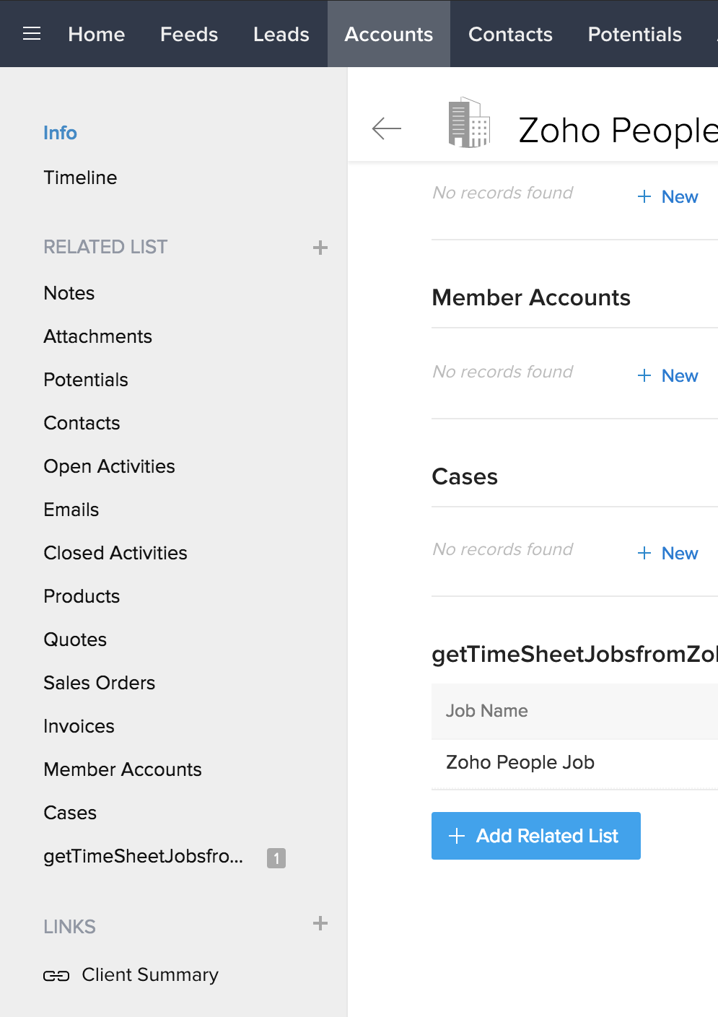Switch to the Leads tab
The image size is (718, 1017).
coord(281,34)
